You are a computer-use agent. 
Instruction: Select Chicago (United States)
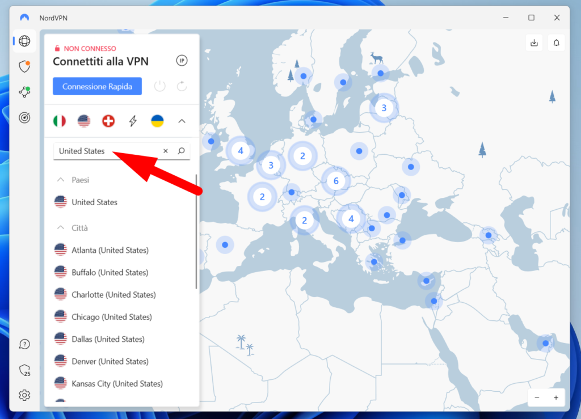point(123,317)
